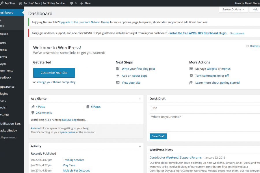
Task: Click the comments bubble icon in admin bar
Action: [x=72, y=3]
